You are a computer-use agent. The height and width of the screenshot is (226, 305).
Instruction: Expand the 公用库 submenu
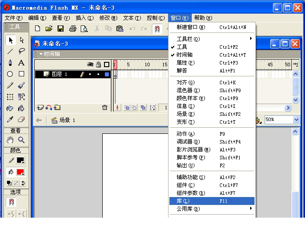[x=212, y=209]
